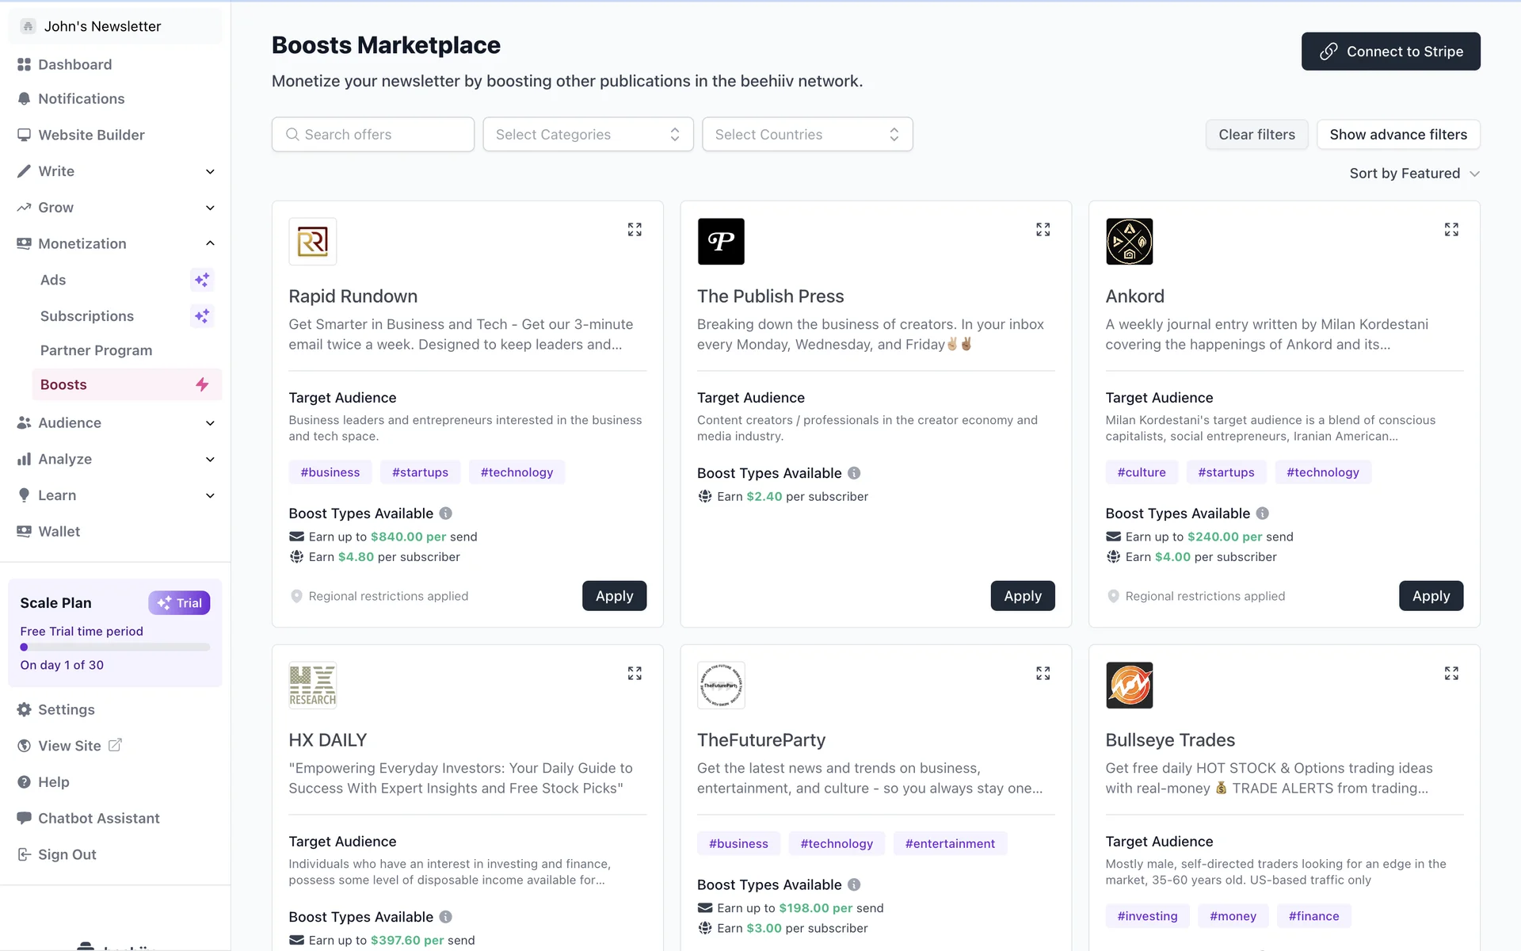Click the Search offers input field

point(373,135)
